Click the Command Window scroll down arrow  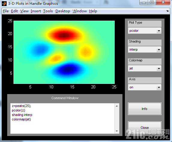click(x=117, y=131)
